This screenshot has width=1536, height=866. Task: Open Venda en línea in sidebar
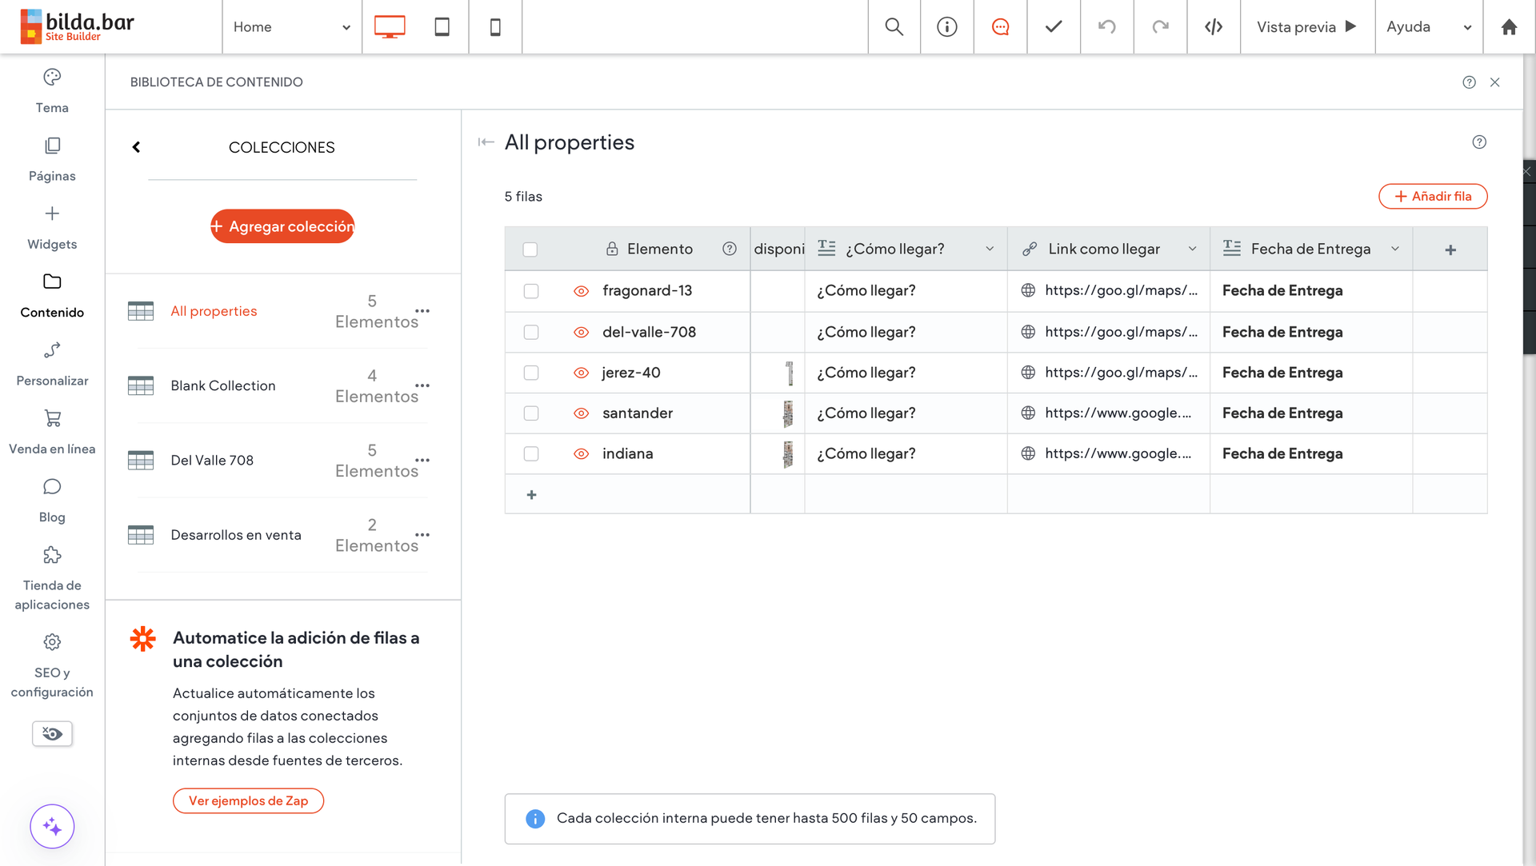click(x=52, y=433)
